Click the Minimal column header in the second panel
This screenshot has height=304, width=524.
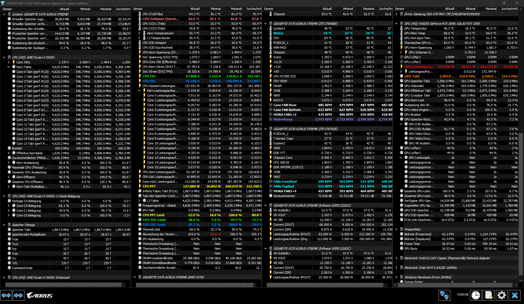click(212, 9)
